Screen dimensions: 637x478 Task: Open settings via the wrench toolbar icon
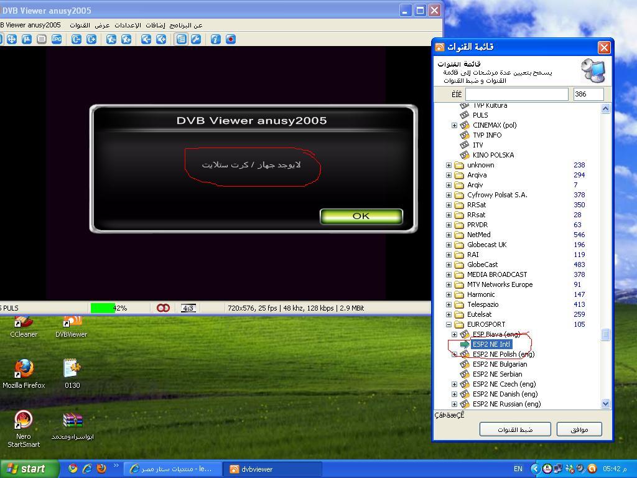pyautogui.click(x=196, y=39)
